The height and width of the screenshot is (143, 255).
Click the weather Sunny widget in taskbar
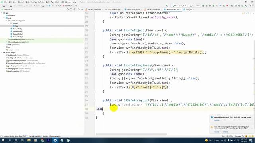click(212, 140)
